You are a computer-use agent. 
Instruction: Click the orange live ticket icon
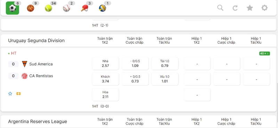click(18, 93)
